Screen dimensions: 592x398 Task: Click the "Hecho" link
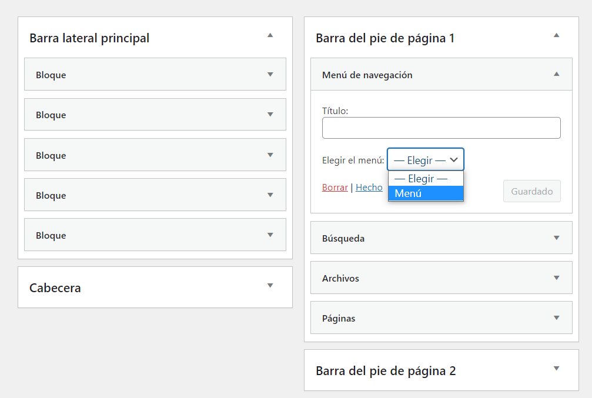click(369, 187)
